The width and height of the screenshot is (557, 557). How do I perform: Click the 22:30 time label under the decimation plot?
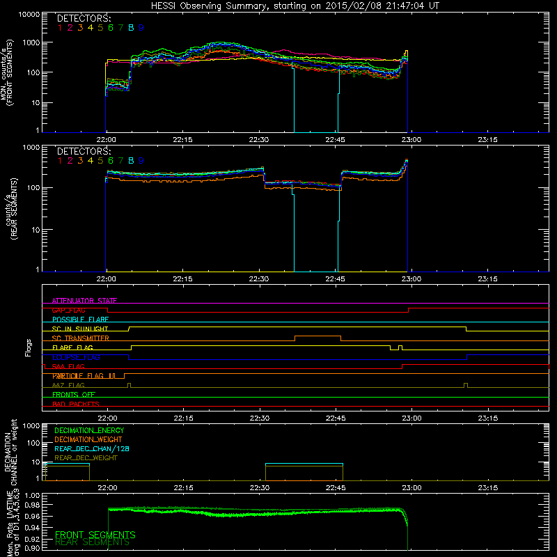[260, 488]
